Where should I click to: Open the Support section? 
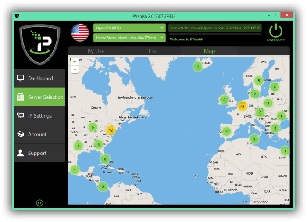tap(39, 153)
